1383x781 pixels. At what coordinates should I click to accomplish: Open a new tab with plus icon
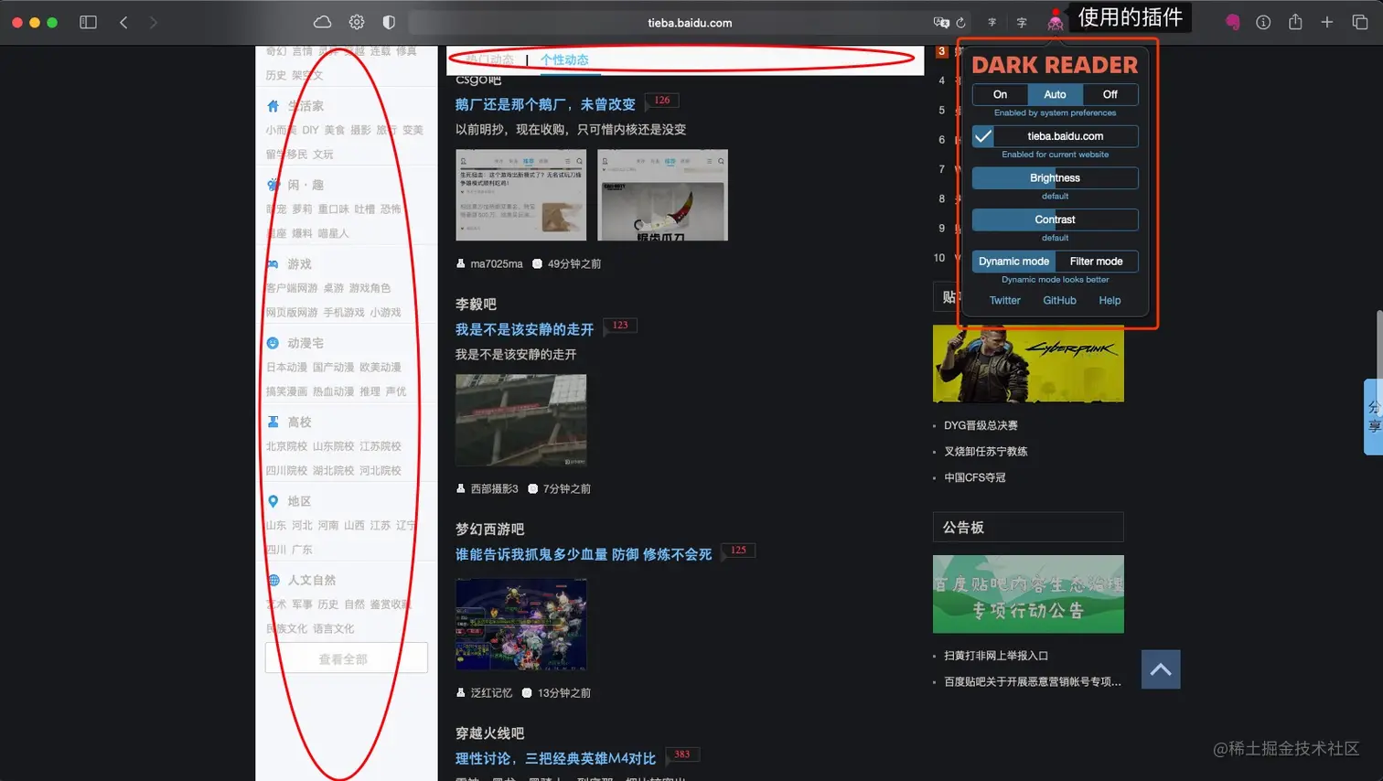click(1326, 22)
